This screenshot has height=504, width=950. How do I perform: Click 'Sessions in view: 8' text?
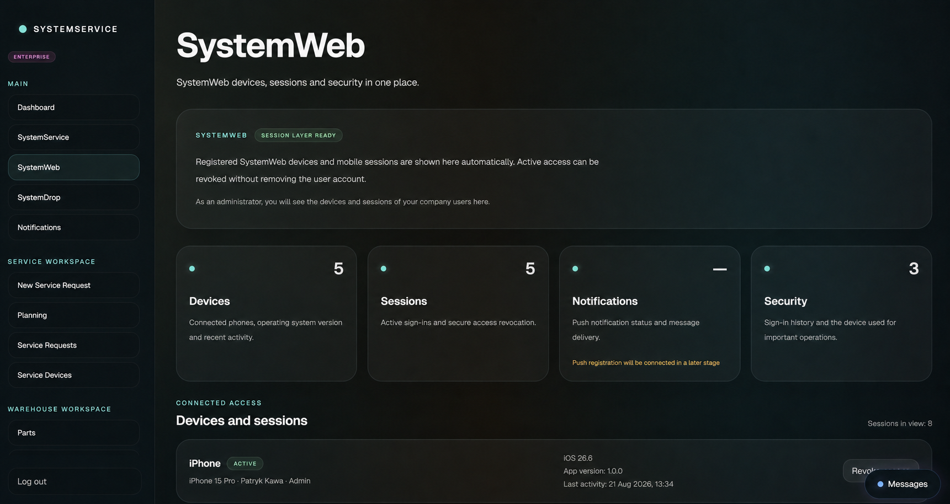(x=900, y=423)
